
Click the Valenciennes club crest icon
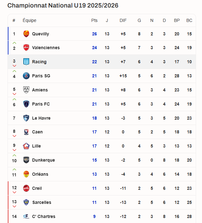click(26, 48)
